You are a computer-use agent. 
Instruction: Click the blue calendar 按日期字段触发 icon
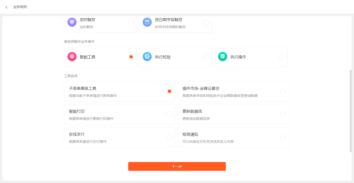click(x=147, y=22)
